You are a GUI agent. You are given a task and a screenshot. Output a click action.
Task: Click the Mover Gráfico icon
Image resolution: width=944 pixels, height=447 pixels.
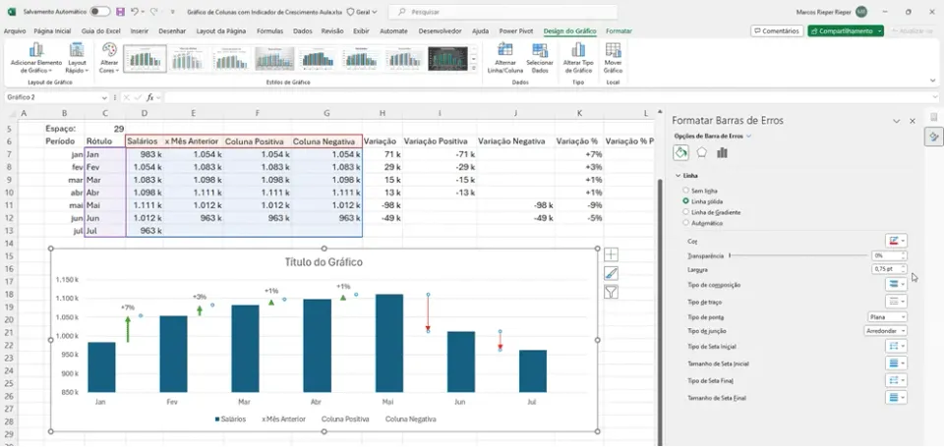613,50
